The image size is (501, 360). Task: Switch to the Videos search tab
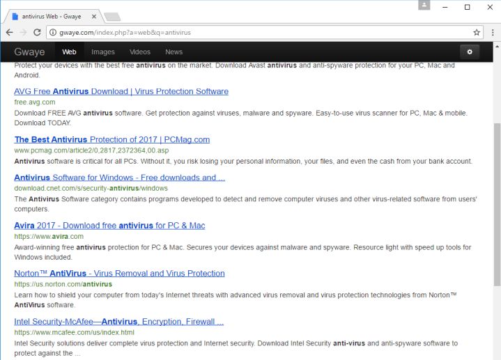tap(140, 52)
